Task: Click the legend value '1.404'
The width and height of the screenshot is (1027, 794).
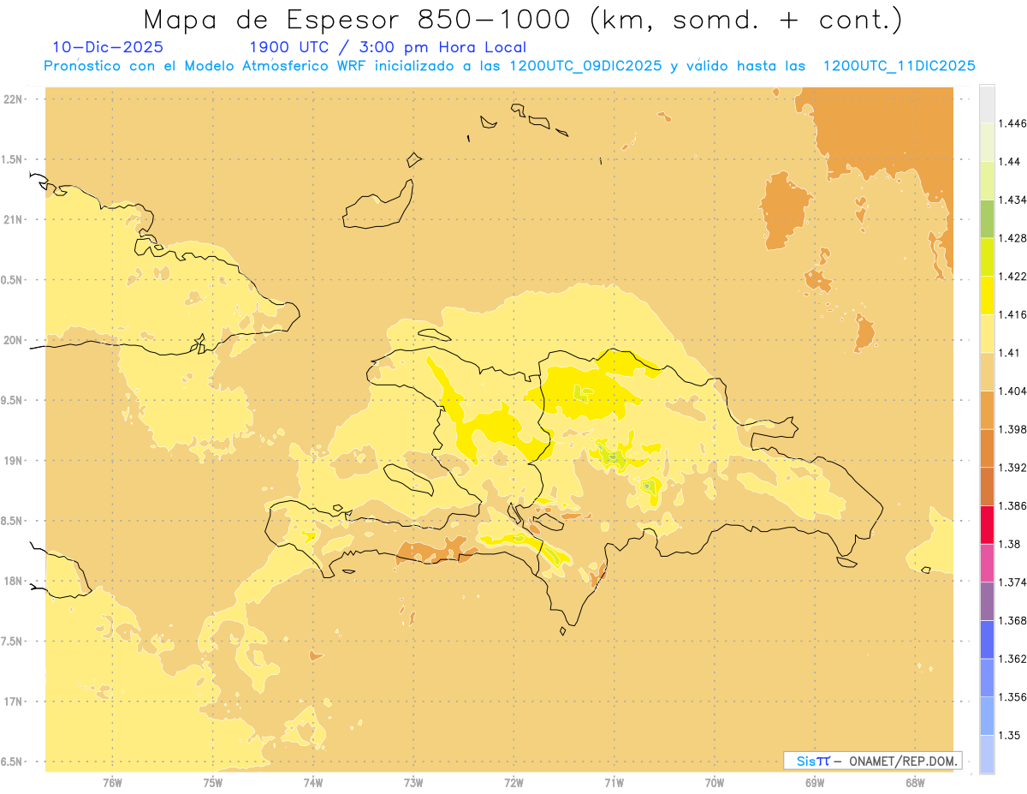Action: (1012, 391)
